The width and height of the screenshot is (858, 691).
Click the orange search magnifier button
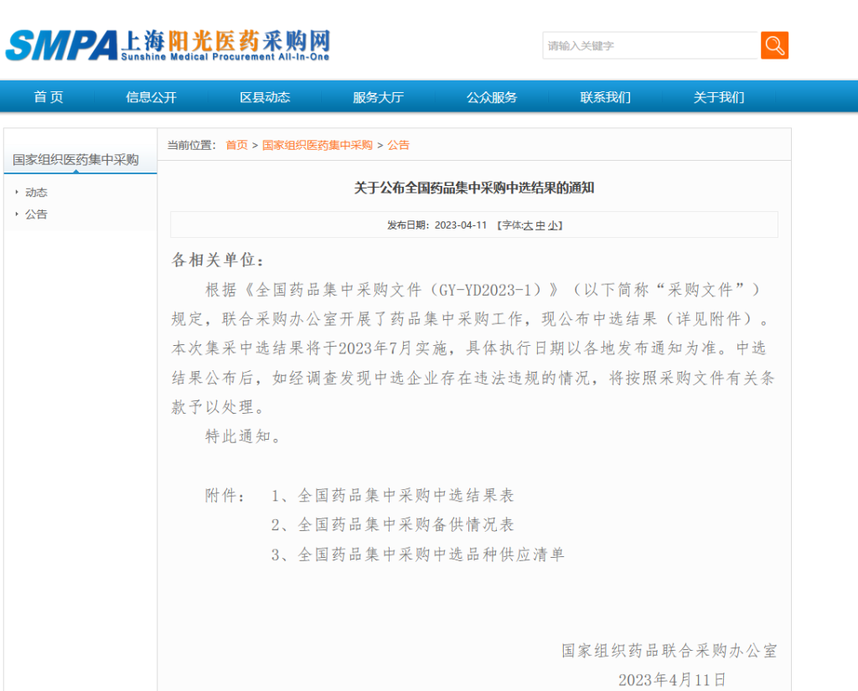point(774,45)
